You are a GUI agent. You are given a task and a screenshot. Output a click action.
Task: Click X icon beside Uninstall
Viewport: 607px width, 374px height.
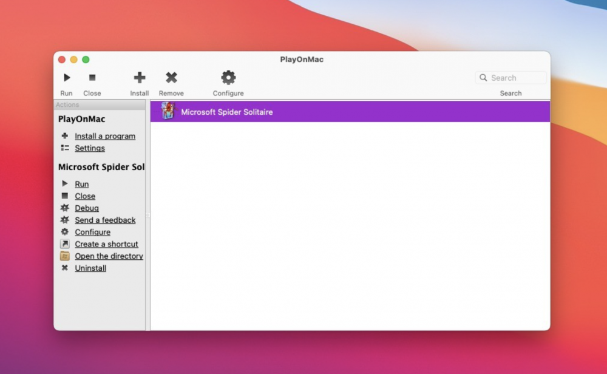(x=65, y=268)
